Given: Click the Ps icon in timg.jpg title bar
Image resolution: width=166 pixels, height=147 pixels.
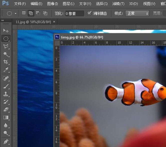Looking at the screenshot, I should pos(57,37).
